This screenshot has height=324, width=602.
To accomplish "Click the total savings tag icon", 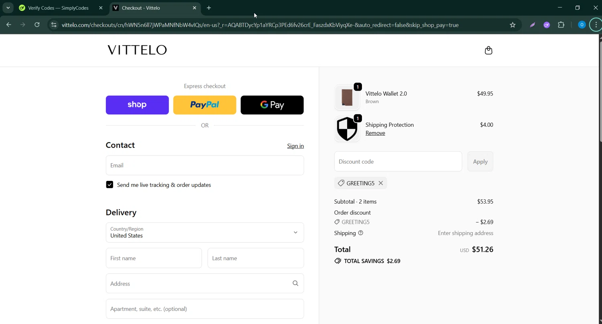I will 338,261.
